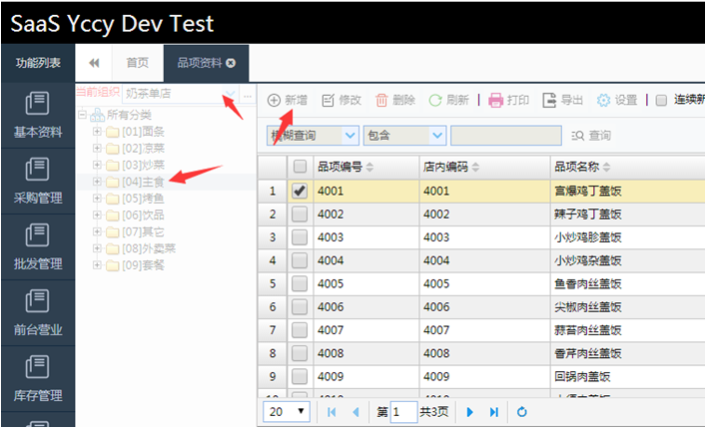Click the 修改 edit button
Image resolution: width=708 pixels, height=431 pixels.
pos(342,100)
